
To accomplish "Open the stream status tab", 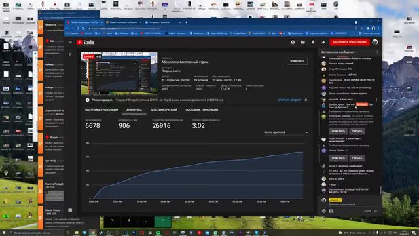I will pyautogui.click(x=202, y=110).
